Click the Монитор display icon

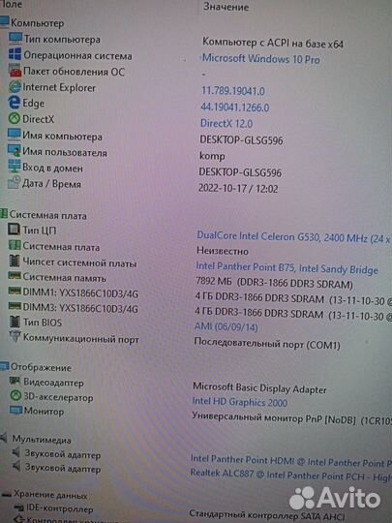tap(15, 411)
